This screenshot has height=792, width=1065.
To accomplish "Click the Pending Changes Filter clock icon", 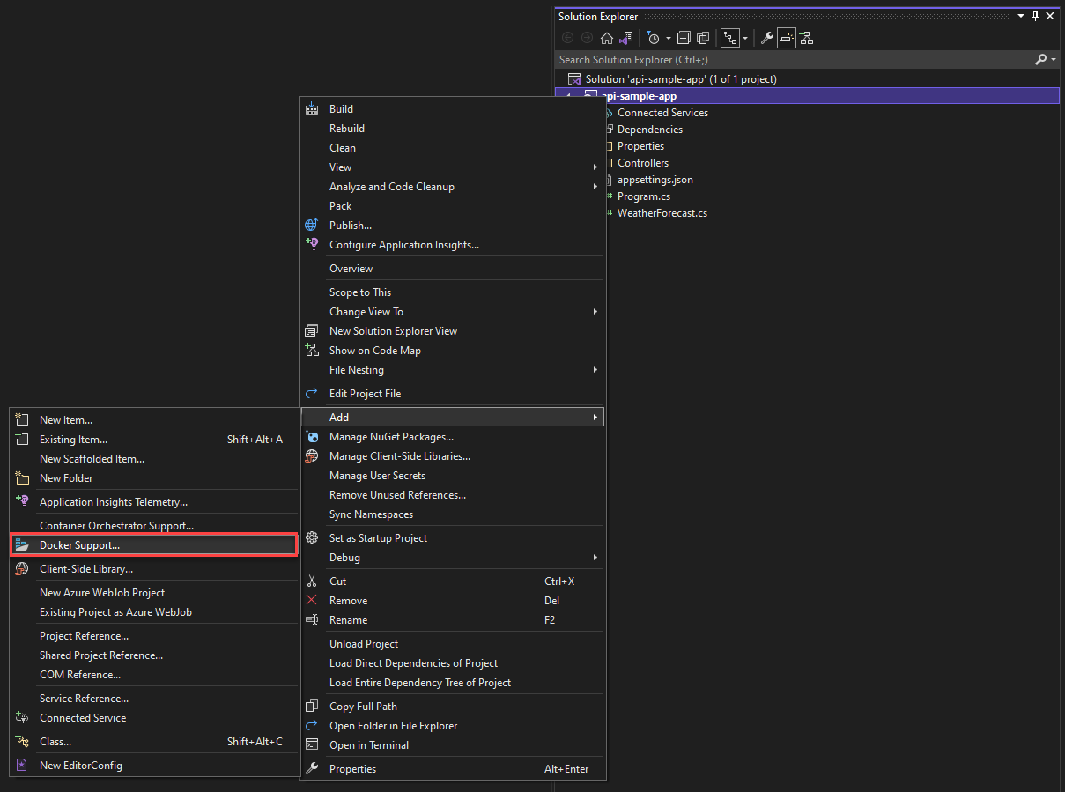I will pyautogui.click(x=655, y=38).
